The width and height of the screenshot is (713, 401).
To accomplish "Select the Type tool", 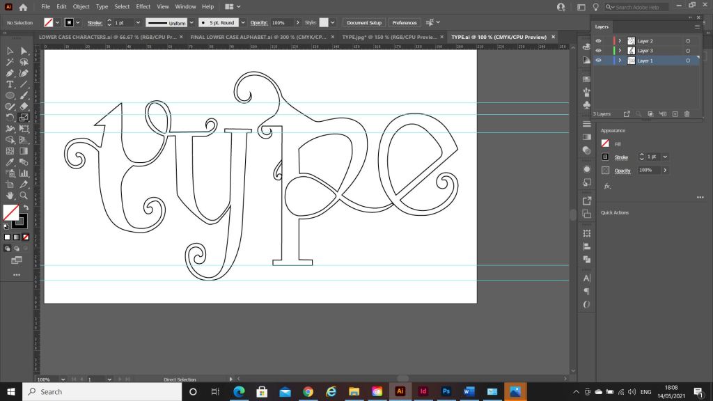I will coord(10,84).
